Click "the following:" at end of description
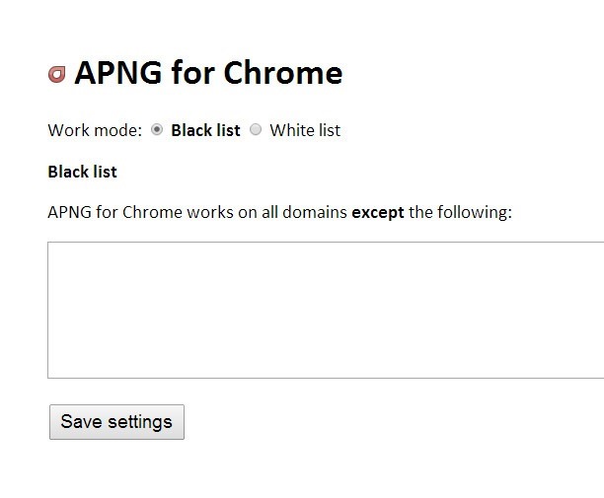 (460, 212)
